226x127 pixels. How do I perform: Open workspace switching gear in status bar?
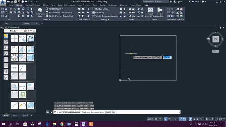[206, 119]
